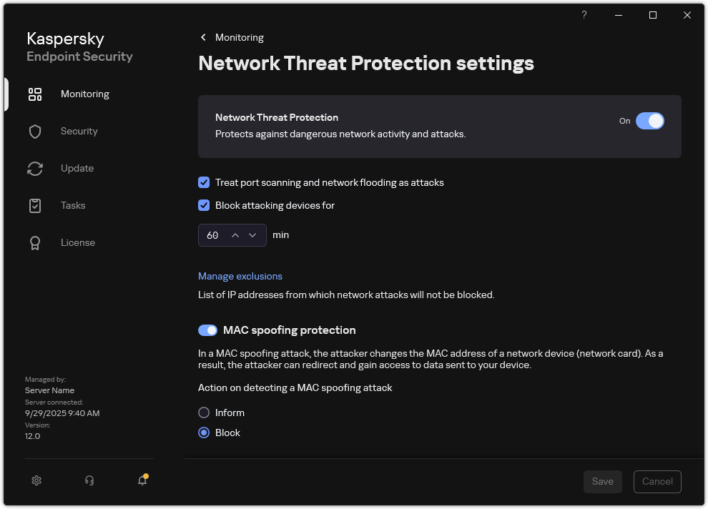This screenshot has width=708, height=509.
Task: Open application settings gear at bottom left
Action: pyautogui.click(x=36, y=480)
